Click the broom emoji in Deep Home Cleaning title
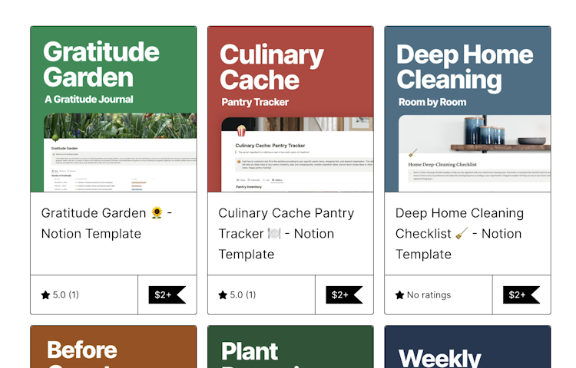This screenshot has width=576, height=368. point(462,234)
